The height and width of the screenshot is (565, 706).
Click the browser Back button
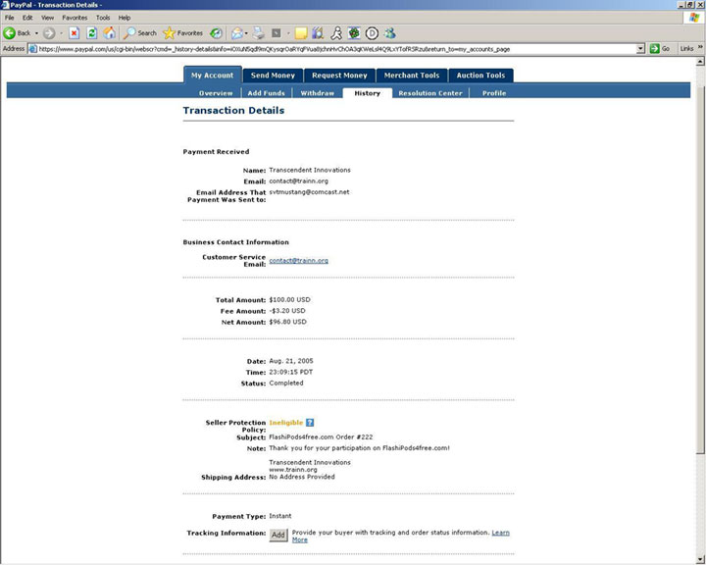coord(17,33)
